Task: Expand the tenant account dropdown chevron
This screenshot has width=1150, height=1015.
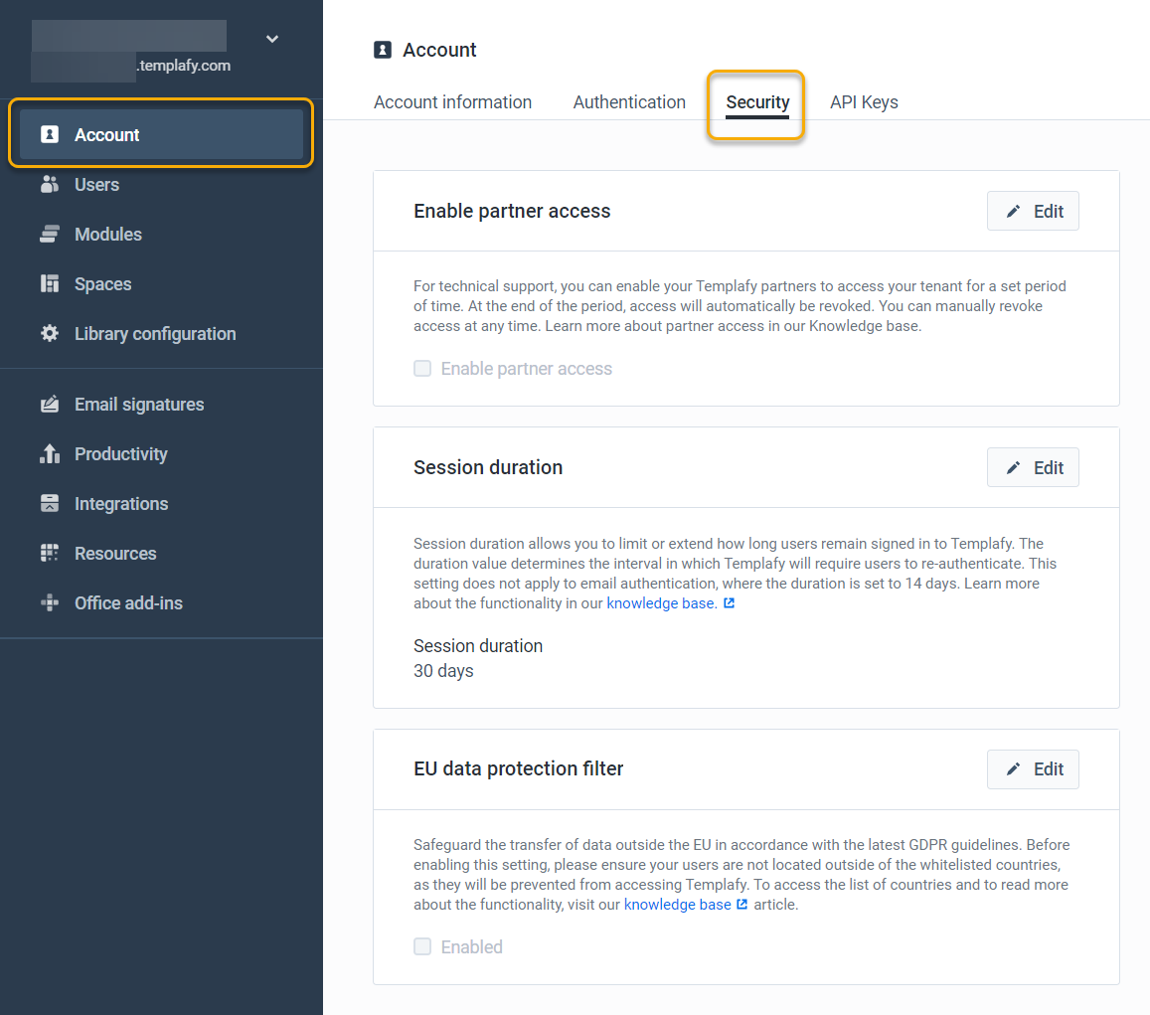Action: (x=271, y=38)
